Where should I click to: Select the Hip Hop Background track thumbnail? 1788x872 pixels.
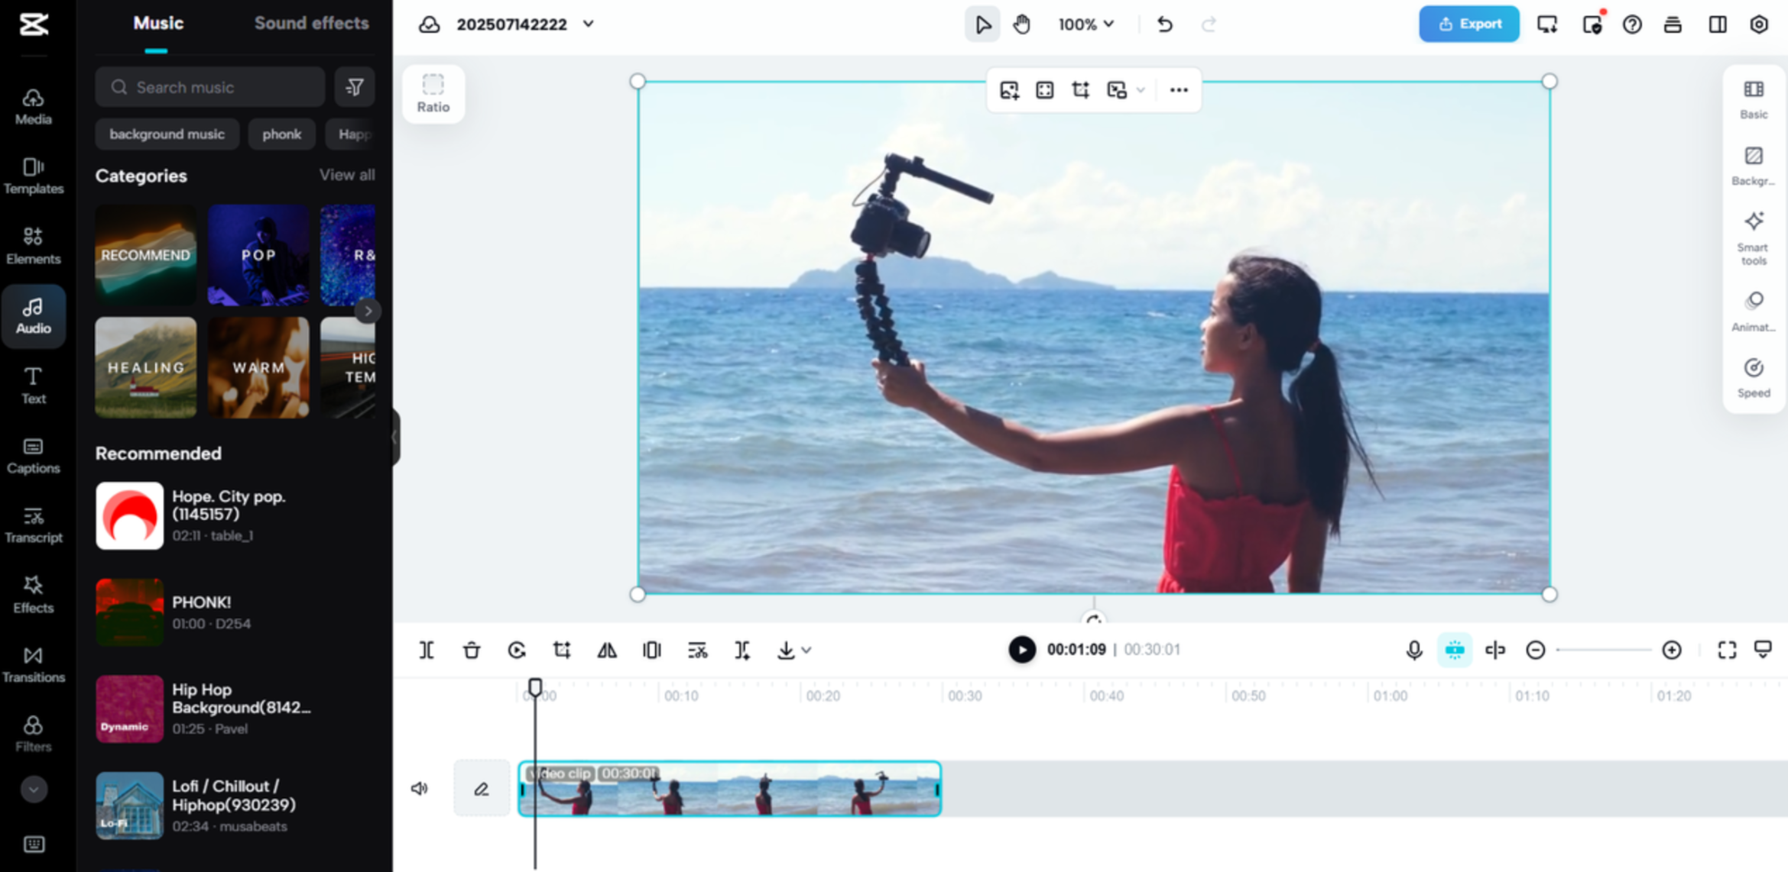(128, 709)
